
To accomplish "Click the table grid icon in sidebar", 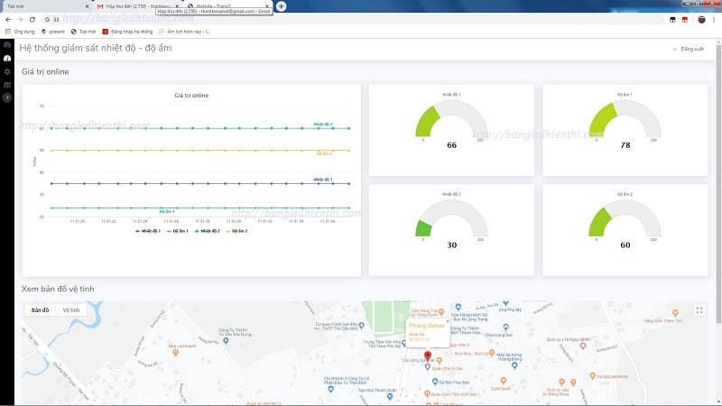I will tap(7, 85).
